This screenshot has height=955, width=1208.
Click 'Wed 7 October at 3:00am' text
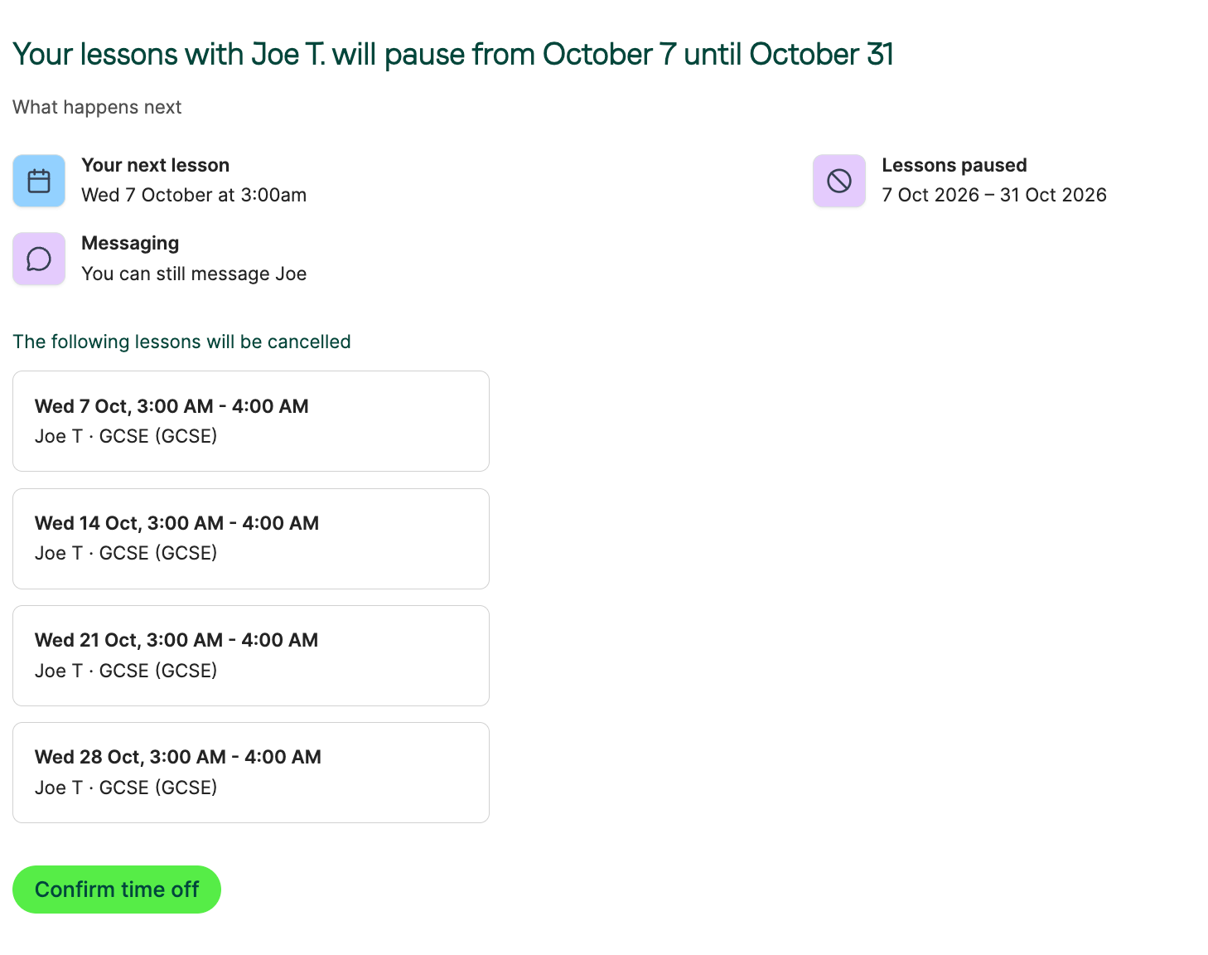(194, 195)
